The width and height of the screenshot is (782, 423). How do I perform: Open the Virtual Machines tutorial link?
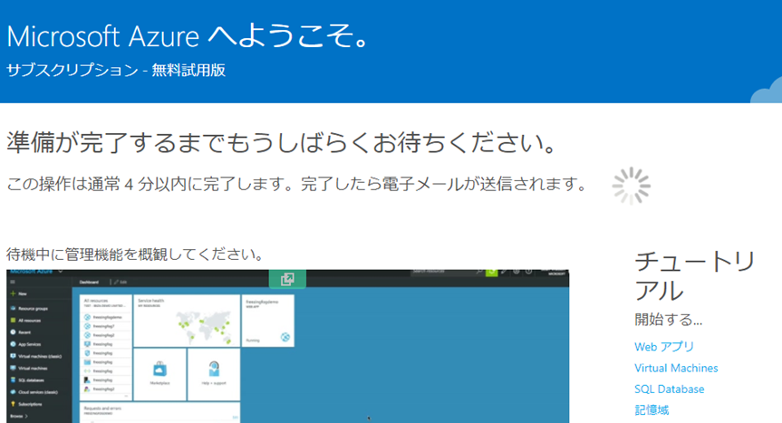click(676, 368)
